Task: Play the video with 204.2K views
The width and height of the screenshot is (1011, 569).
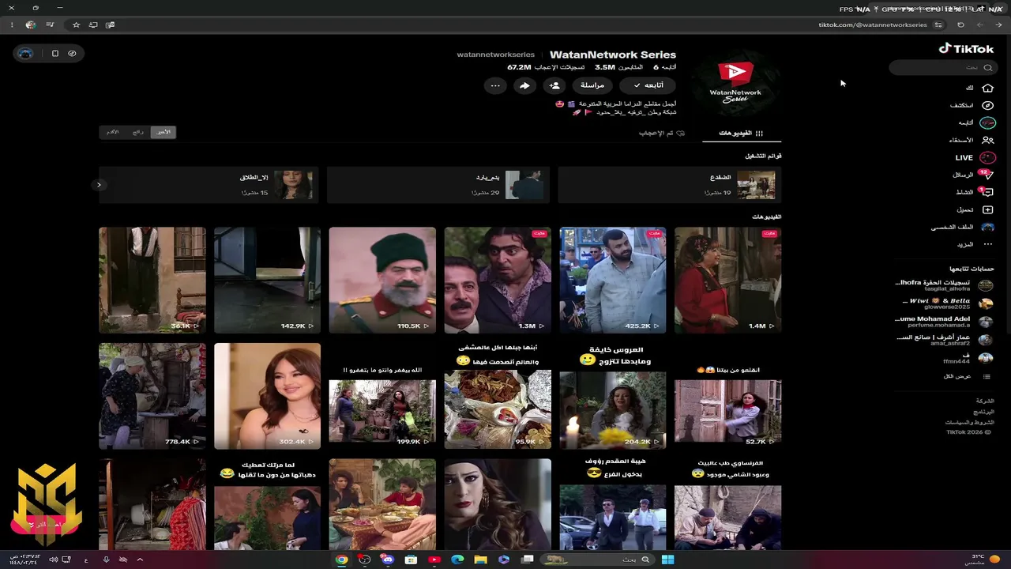Action: [x=612, y=396]
